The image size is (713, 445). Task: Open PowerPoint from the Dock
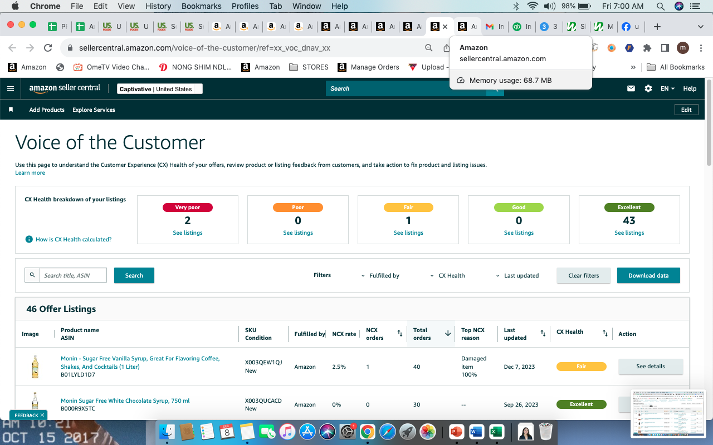coord(456,432)
